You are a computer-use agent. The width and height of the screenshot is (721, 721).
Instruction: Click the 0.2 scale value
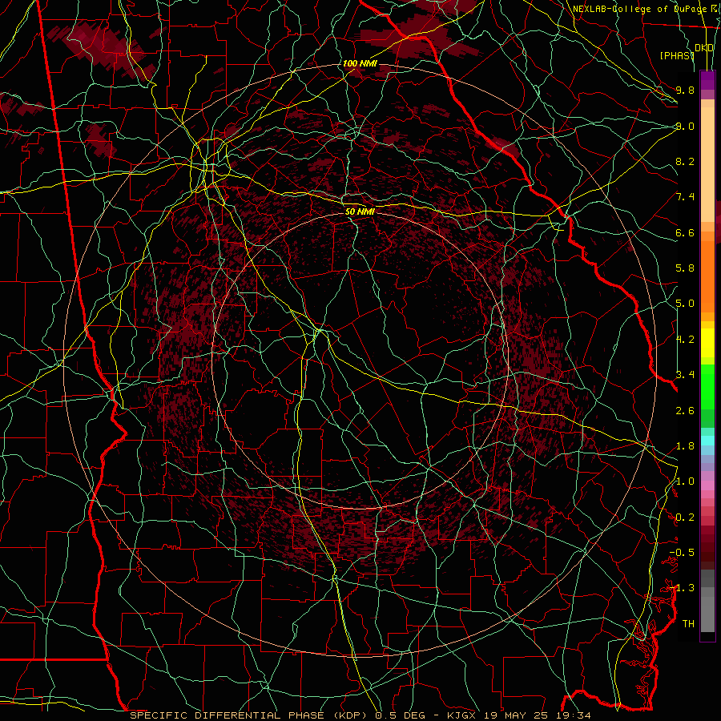tap(685, 518)
